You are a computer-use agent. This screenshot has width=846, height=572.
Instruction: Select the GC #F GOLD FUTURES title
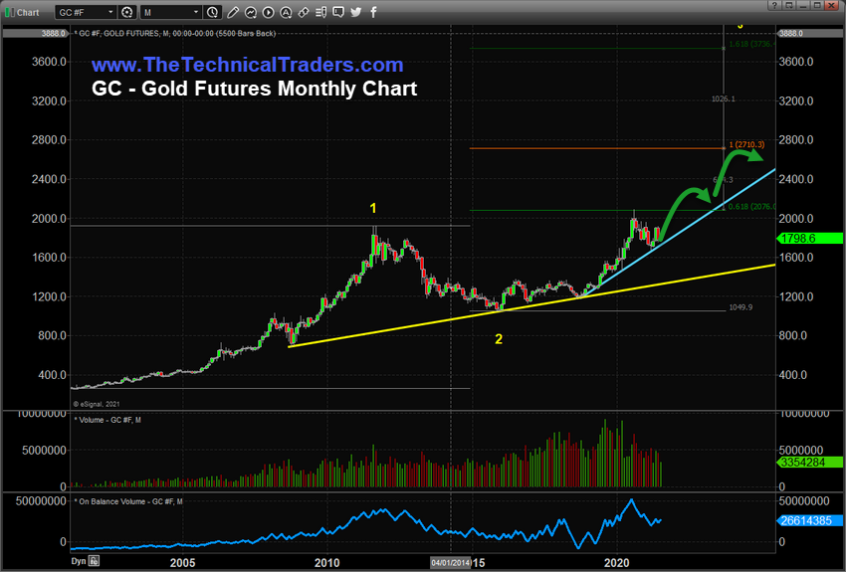177,34
